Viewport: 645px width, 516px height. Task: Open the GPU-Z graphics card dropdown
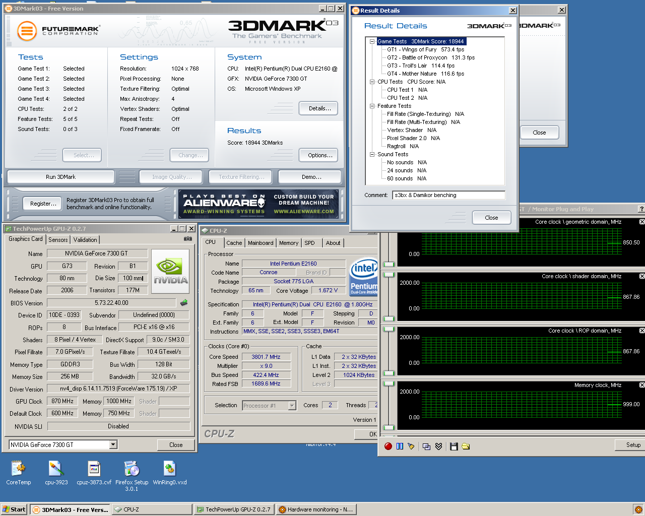113,444
